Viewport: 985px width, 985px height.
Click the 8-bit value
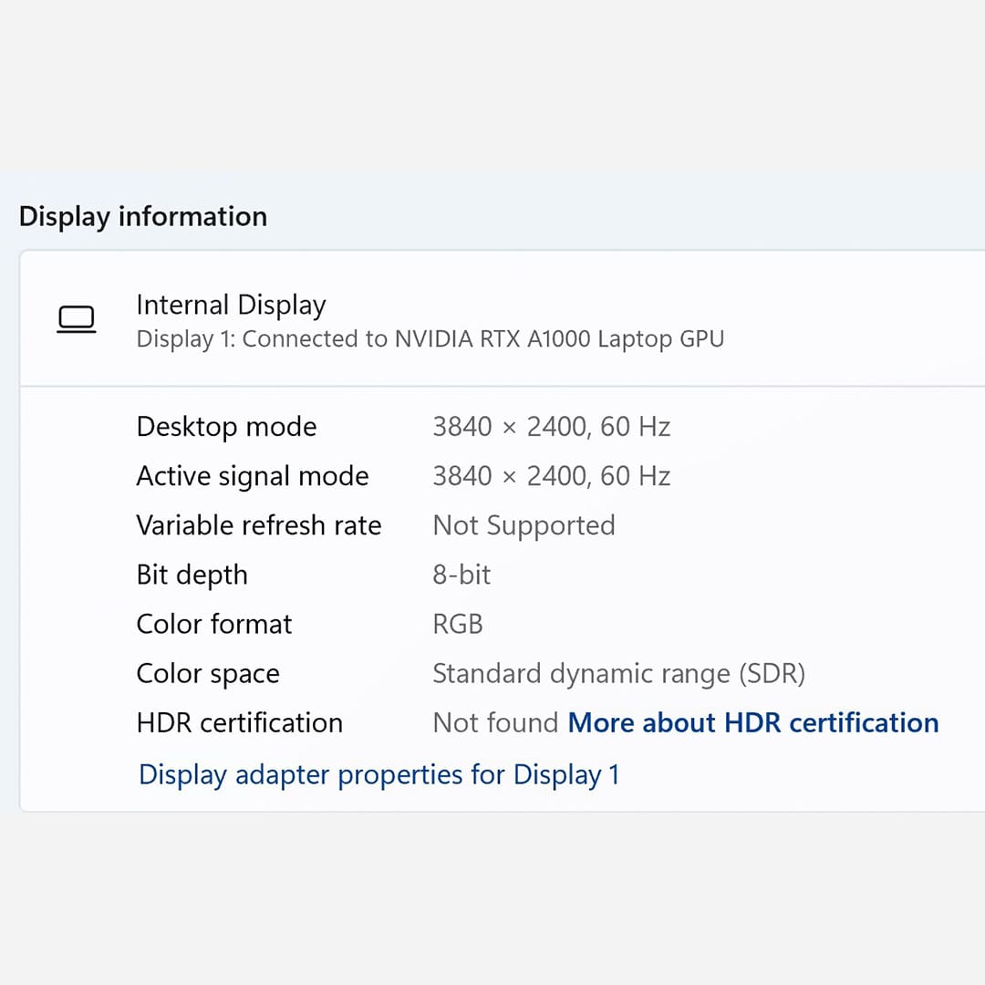point(461,575)
